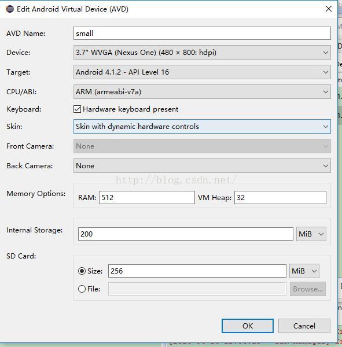Viewport: 342px width, 347px height.
Task: Click the 'AVD Name:' label
Action: tap(25, 34)
